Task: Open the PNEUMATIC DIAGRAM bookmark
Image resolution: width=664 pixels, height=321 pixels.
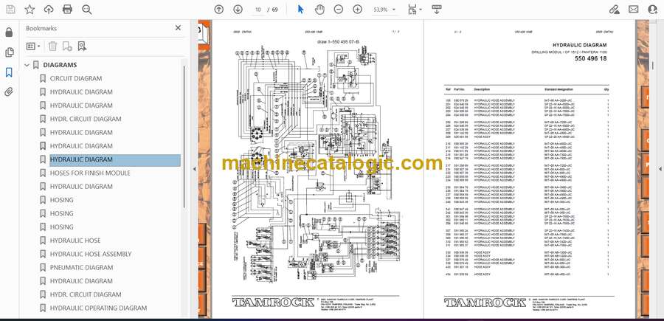Action: [x=81, y=268]
